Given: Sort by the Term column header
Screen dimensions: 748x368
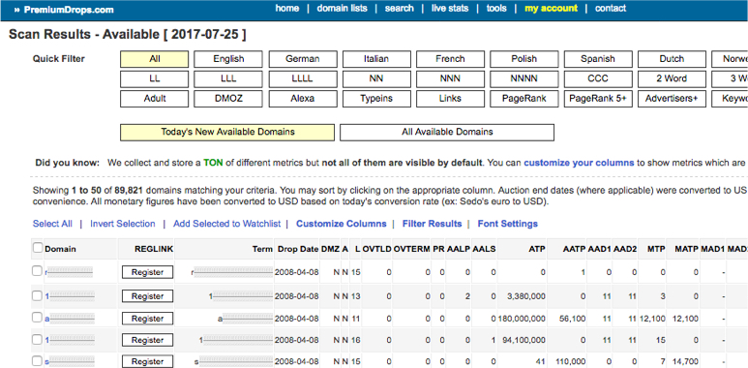Looking at the screenshot, I should (262, 249).
